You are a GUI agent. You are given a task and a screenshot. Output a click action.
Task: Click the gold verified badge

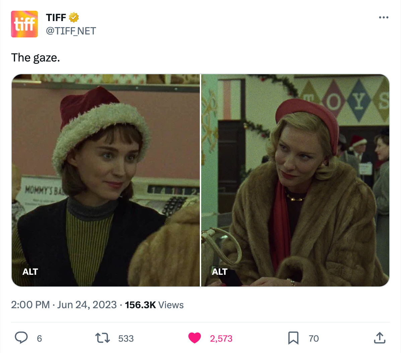point(74,17)
